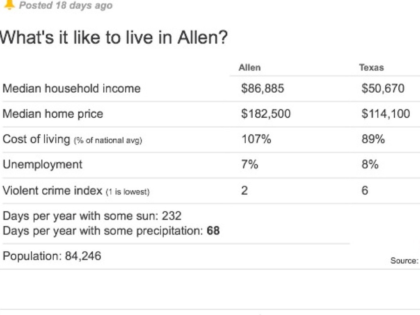Click Texas's $50,670 income value
This screenshot has height=315, width=420.
(383, 89)
